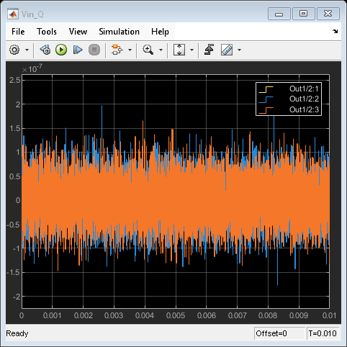Expand the dropdown beside Highlight block icon
The image size is (347, 347).
click(130, 50)
